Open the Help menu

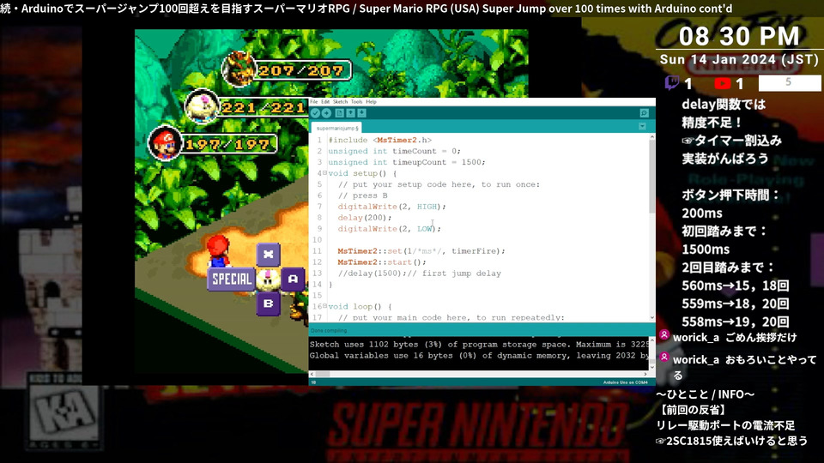371,102
